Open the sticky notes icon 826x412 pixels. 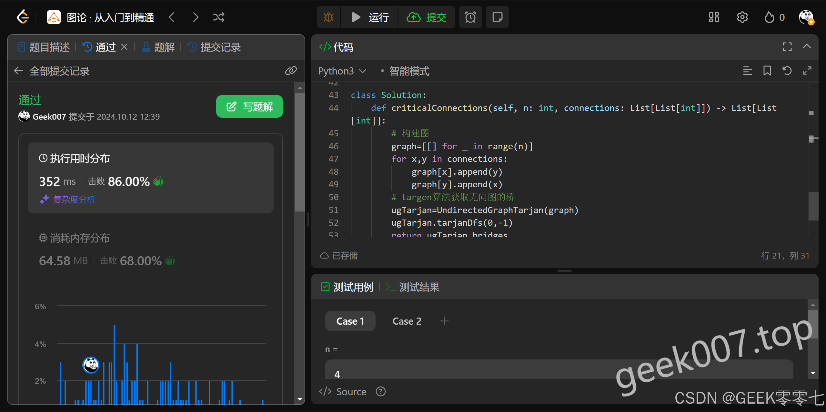pyautogui.click(x=497, y=17)
